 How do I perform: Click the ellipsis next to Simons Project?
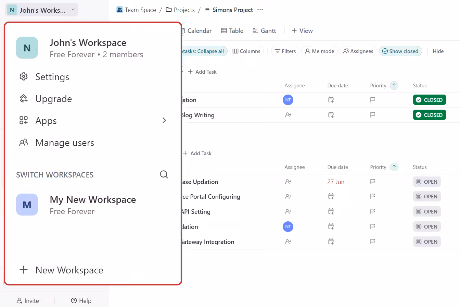[x=260, y=10]
